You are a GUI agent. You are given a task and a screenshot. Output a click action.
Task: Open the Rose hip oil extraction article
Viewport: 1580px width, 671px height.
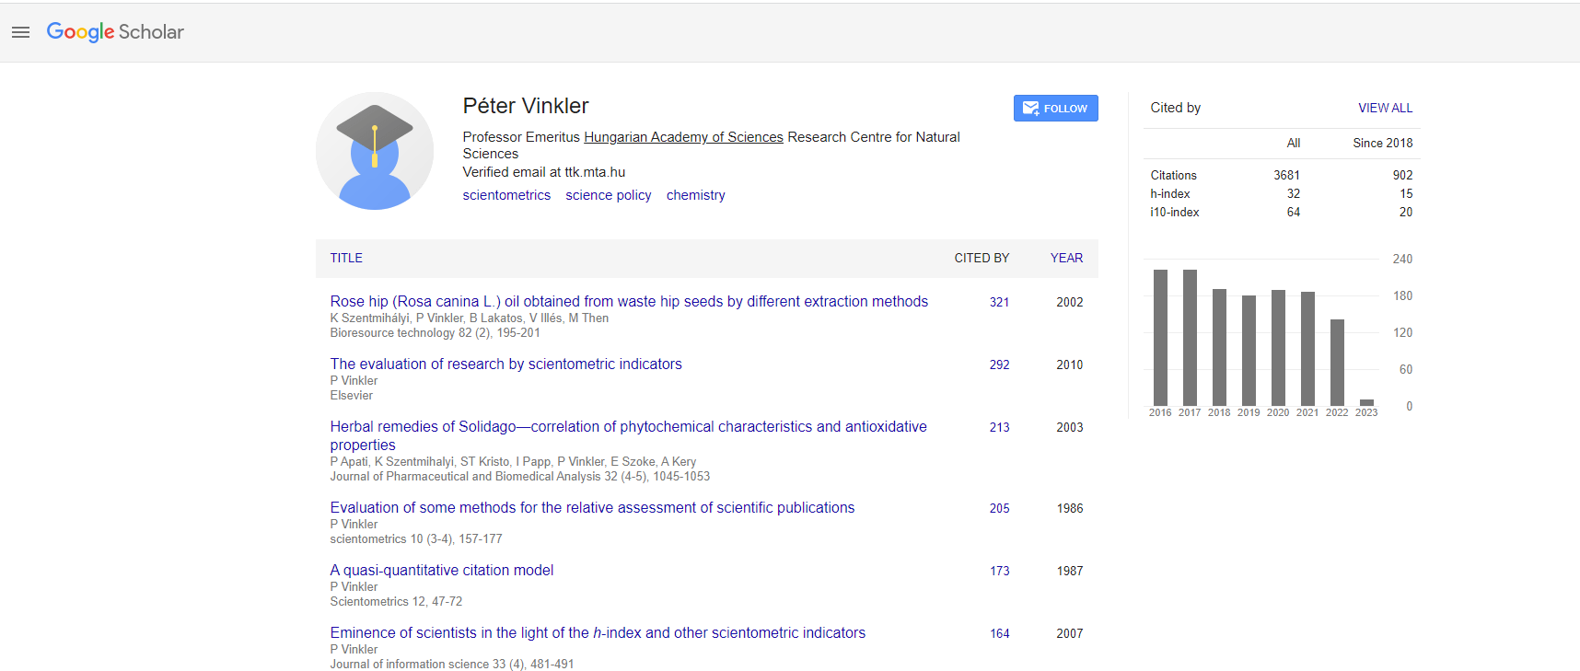(629, 301)
